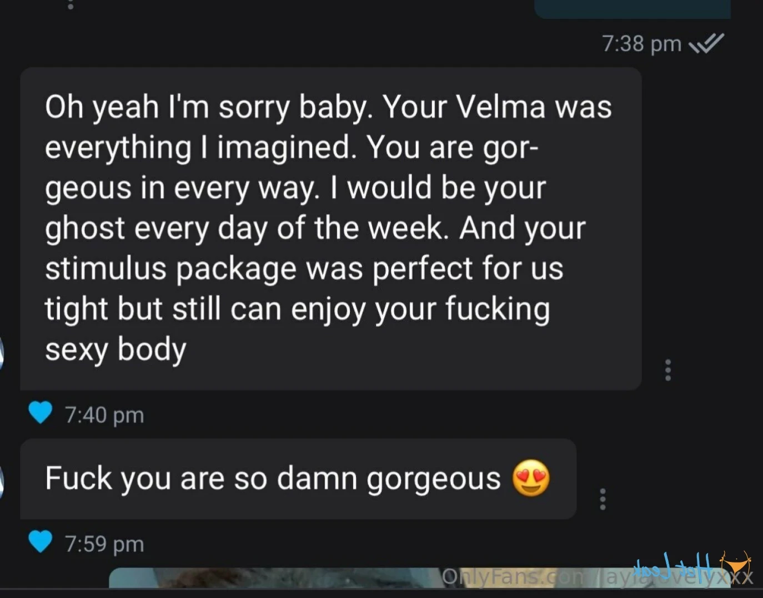
Task: Select the long message mentioning Velma
Action: (x=330, y=228)
